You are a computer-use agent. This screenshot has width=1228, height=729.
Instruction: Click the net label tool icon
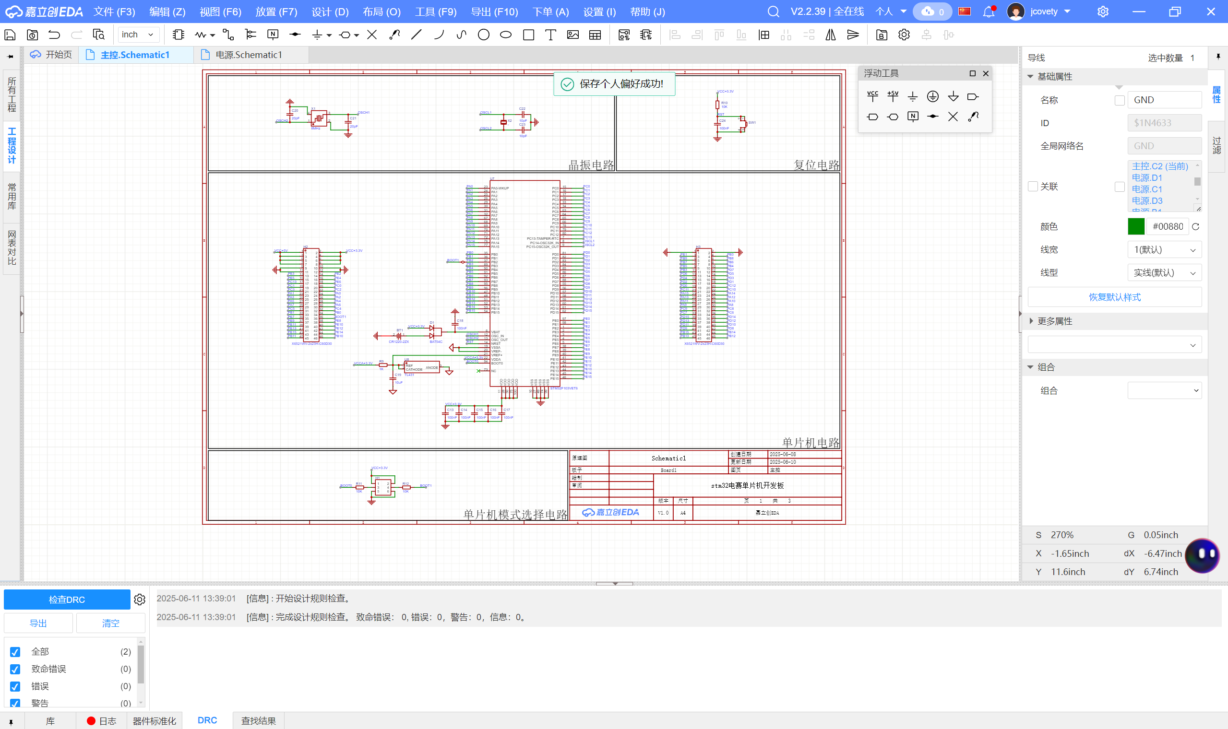[273, 35]
